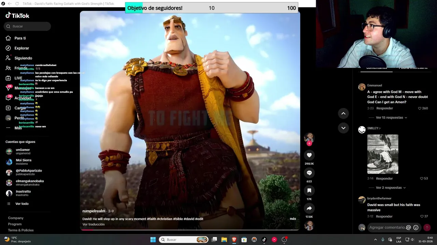Screen dimensions: 437x245
Task: Go to previous video with up arrow
Action: [343, 113]
